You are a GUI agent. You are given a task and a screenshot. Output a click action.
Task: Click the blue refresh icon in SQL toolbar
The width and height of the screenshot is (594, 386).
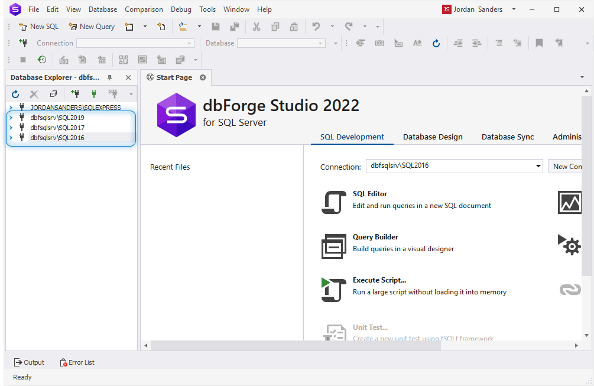point(436,43)
